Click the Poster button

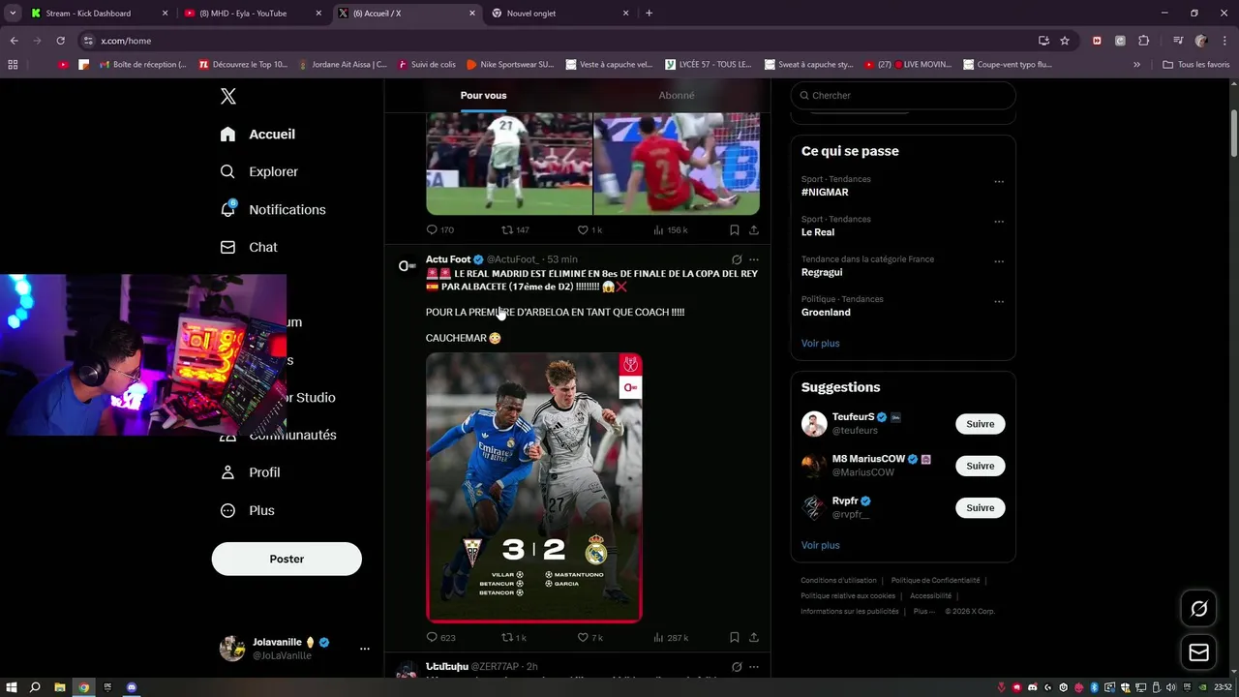click(x=287, y=559)
